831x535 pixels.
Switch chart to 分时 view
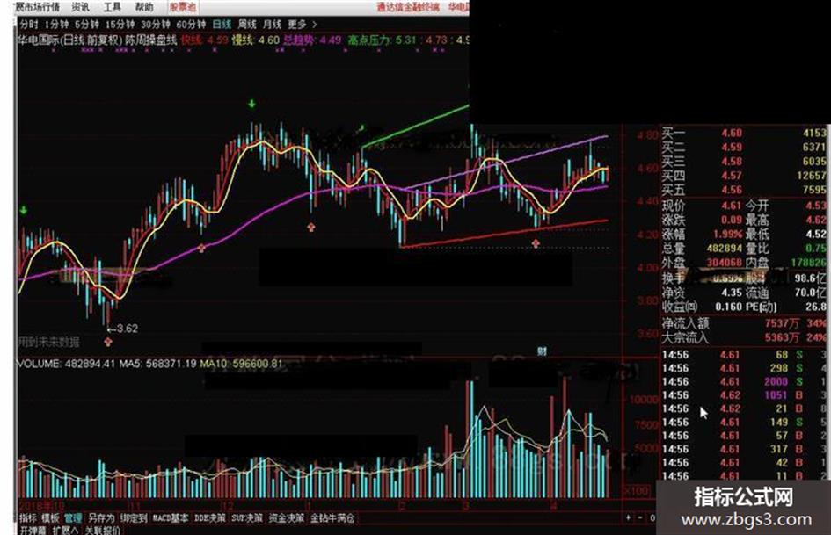point(29,25)
